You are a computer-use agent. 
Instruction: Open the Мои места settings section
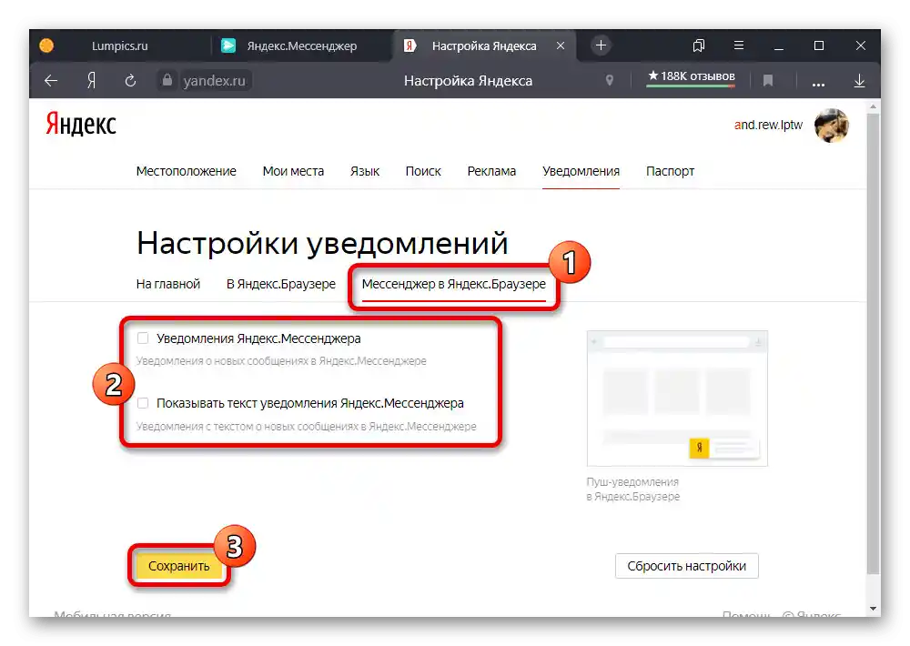[x=293, y=171]
